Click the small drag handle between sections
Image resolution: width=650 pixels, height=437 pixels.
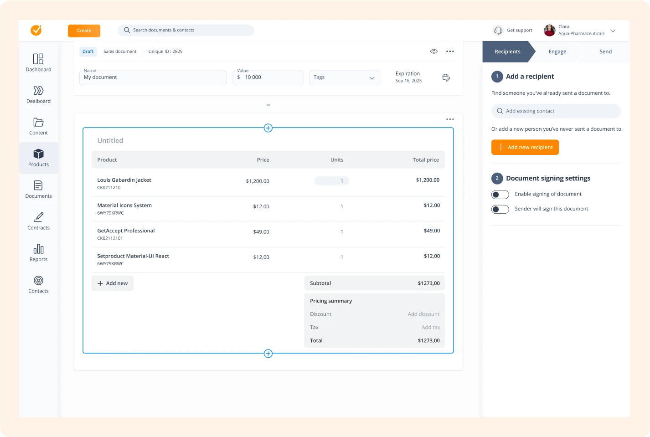tap(268, 105)
